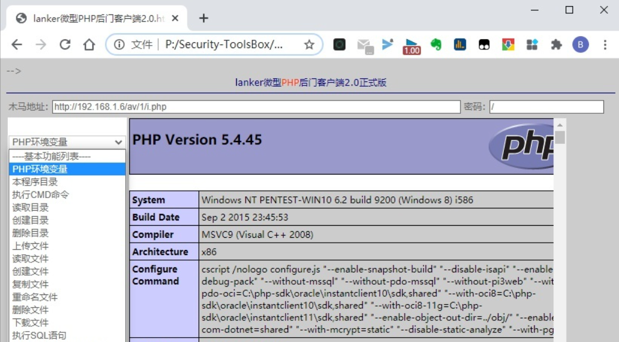Click the x86 architecture value
The height and width of the screenshot is (342, 619).
click(x=209, y=252)
